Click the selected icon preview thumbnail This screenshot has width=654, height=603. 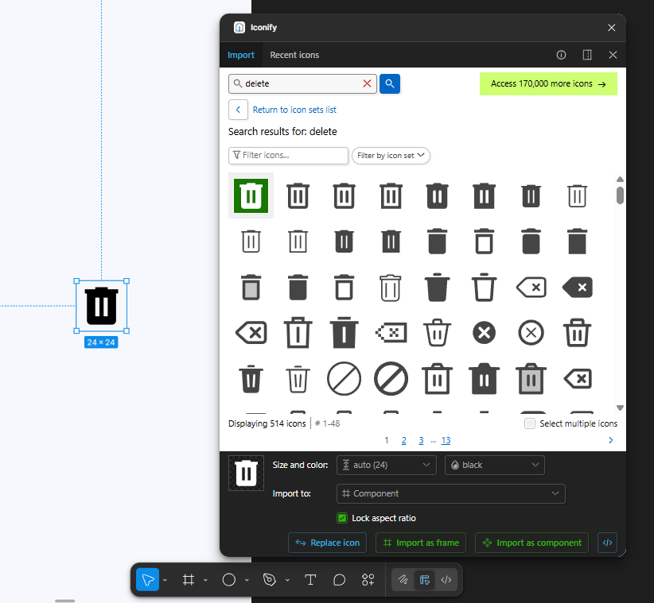[246, 473]
